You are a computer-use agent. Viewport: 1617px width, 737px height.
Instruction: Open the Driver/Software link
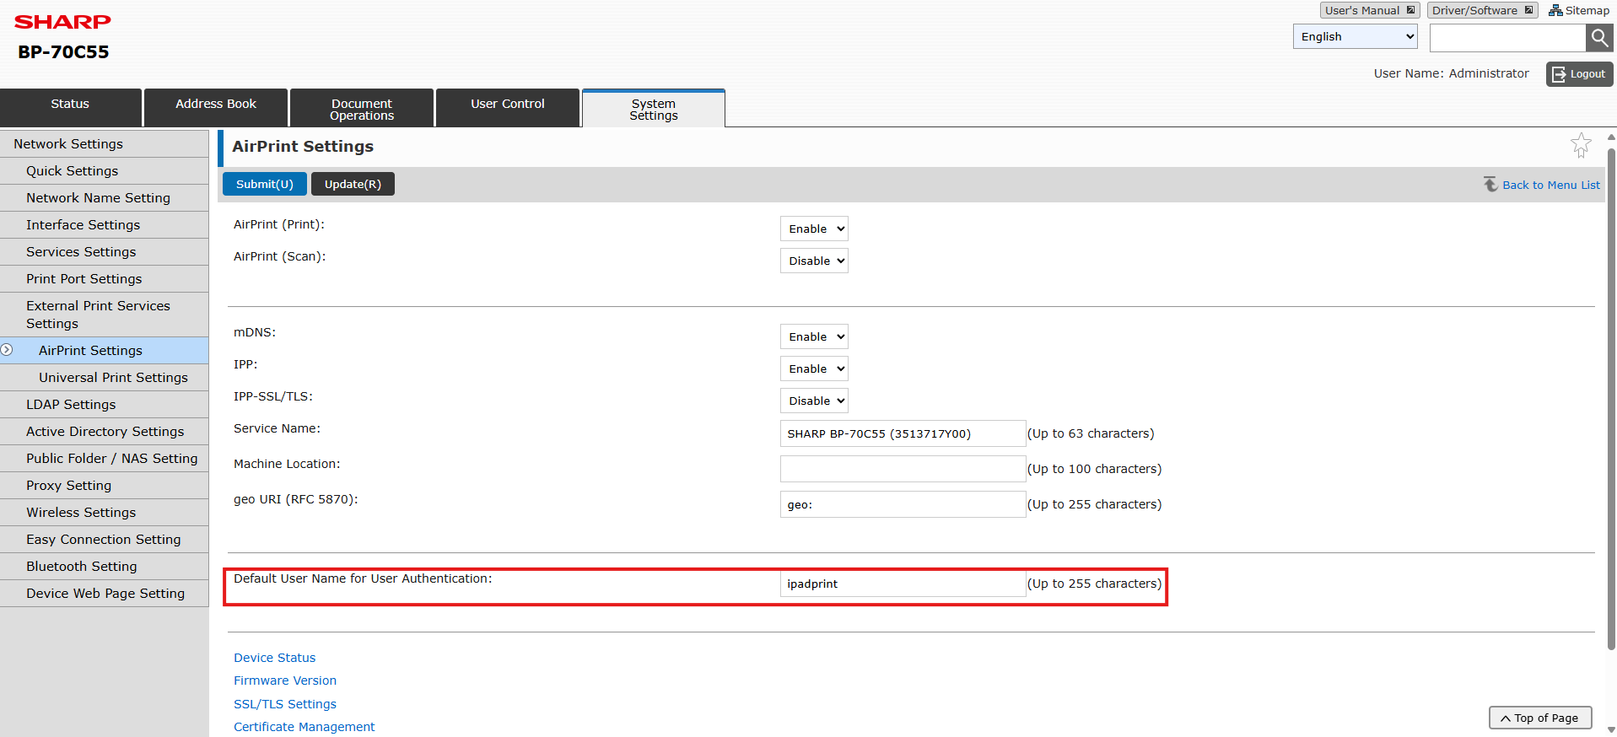pos(1482,10)
